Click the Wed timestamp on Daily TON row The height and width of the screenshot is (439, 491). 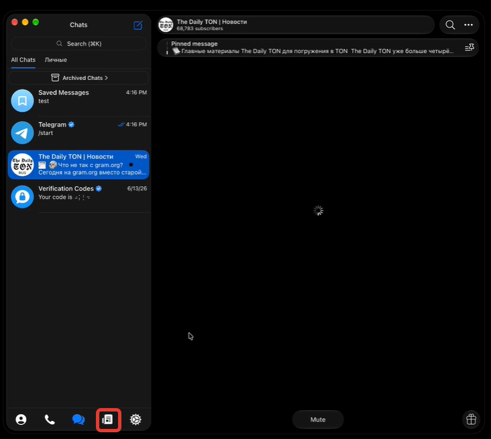141,156
